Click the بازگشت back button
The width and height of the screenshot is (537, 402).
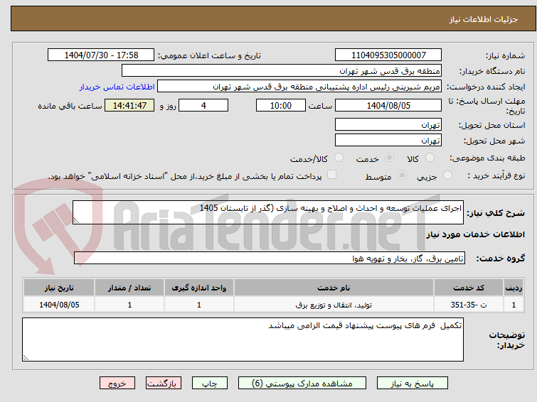coord(164,384)
